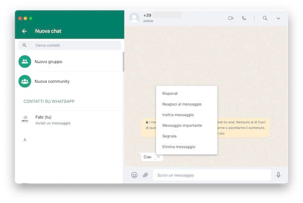Screen dimensions: 303x203
Task: Click the Nuova chat title
Action: (x=48, y=31)
